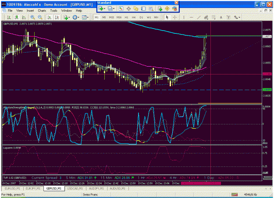Viewport: 274px width, 198px height.
Task: Restore down the inner chart window
Action: tap(266, 11)
